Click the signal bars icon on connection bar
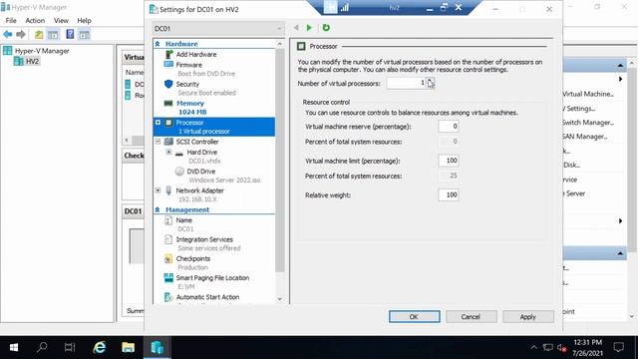 tap(345, 7)
